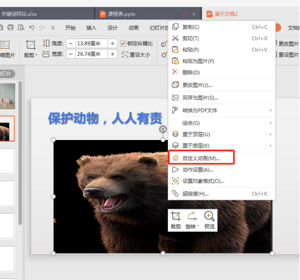Viewport: 300px width, 280px height.
Task: Click the ribbon Change Picture (更改图片) button
Action: click(x=287, y=44)
